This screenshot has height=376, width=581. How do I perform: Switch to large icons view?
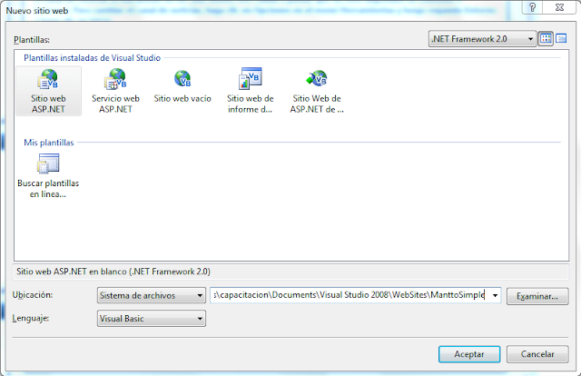[x=546, y=38]
